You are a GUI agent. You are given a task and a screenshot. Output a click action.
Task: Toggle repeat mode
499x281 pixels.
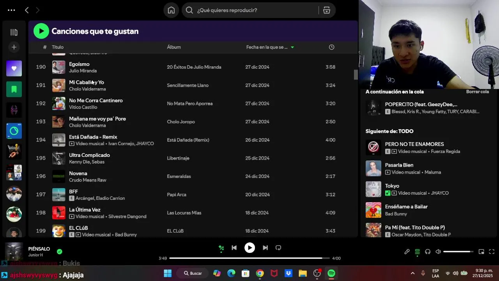pyautogui.click(x=278, y=248)
